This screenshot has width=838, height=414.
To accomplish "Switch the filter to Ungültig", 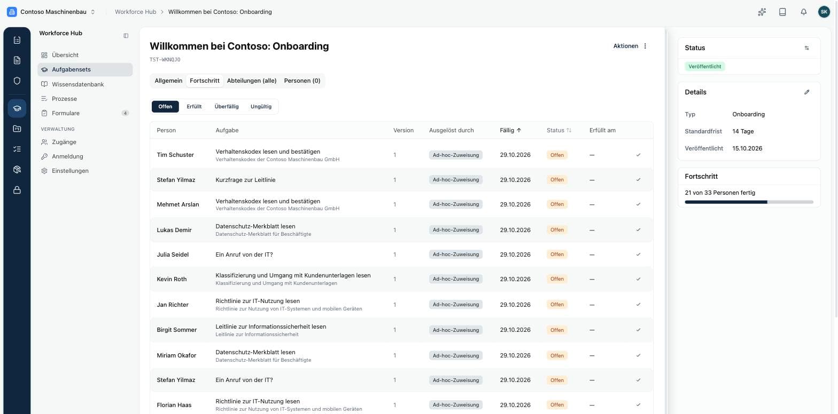I will (x=261, y=107).
